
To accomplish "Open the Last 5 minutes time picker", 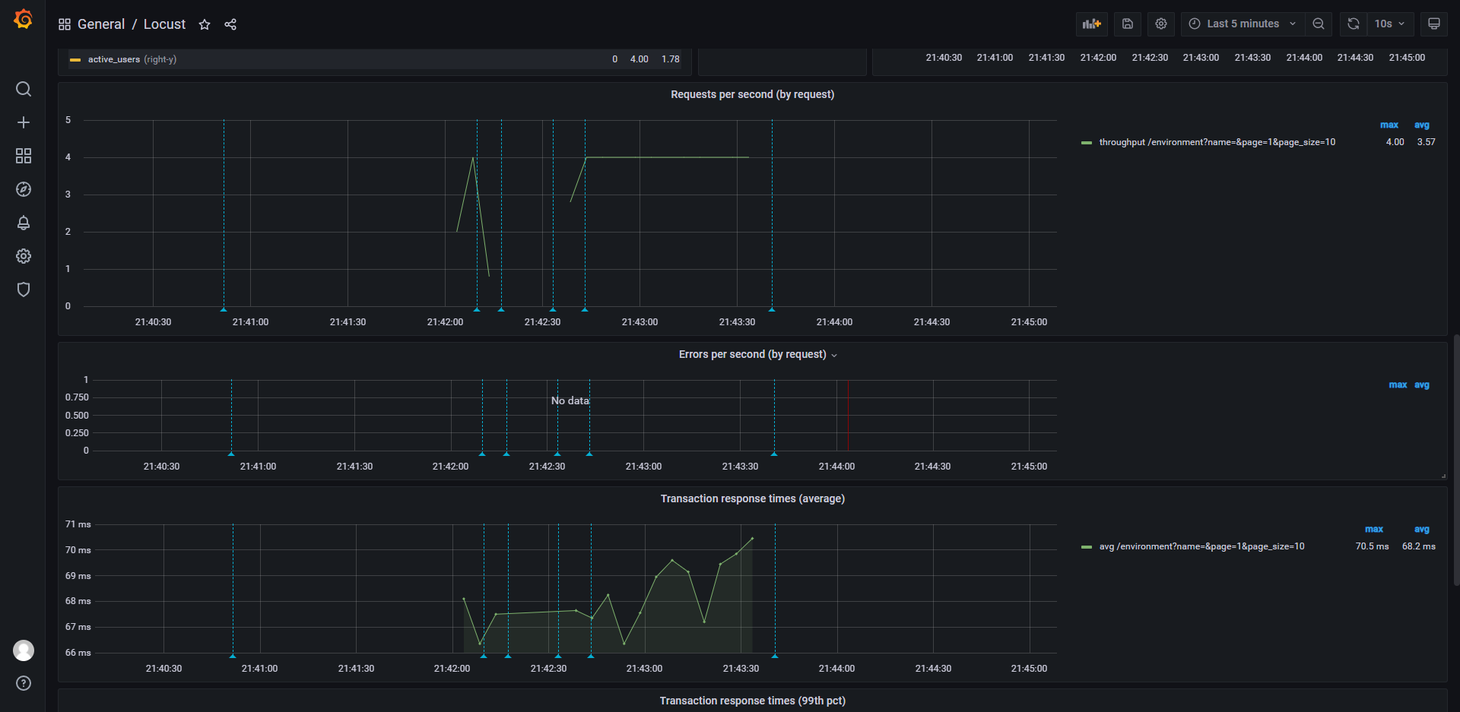I will point(1243,24).
